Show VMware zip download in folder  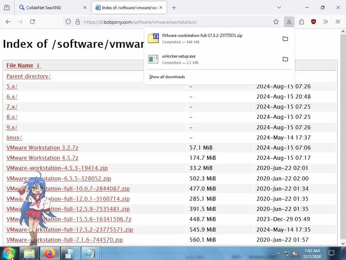tap(285, 39)
